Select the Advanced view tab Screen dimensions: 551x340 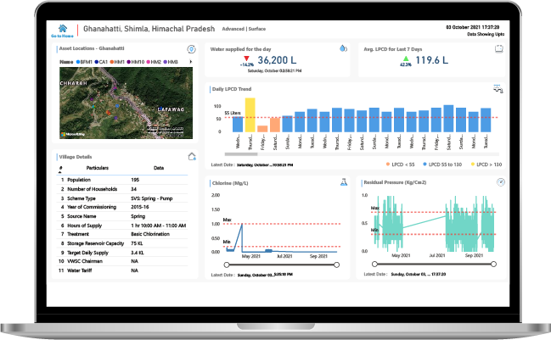233,29
